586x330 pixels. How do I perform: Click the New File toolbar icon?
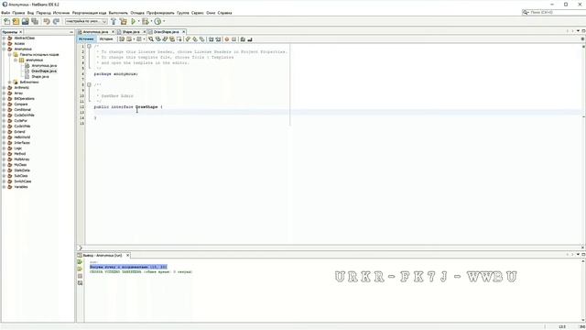[x=6, y=22]
